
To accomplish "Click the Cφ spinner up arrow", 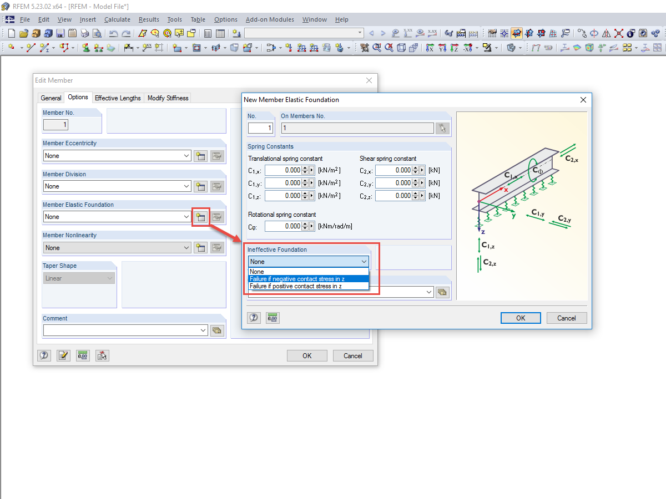I will (305, 224).
